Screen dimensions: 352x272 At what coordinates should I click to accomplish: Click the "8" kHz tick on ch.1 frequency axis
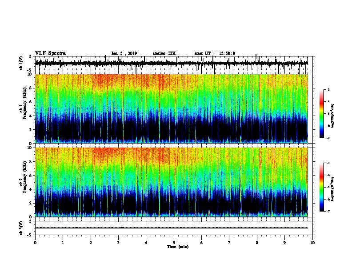click(x=31, y=88)
